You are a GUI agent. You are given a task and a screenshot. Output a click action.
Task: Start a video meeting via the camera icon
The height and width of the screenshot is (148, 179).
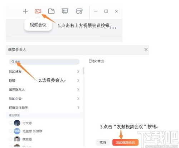pyautogui.click(x=38, y=11)
